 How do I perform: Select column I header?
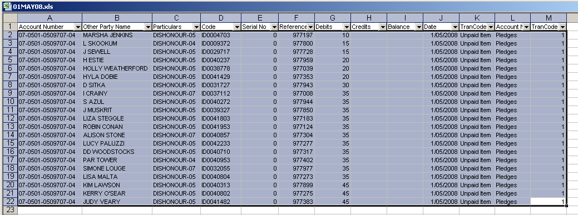tap(405, 18)
